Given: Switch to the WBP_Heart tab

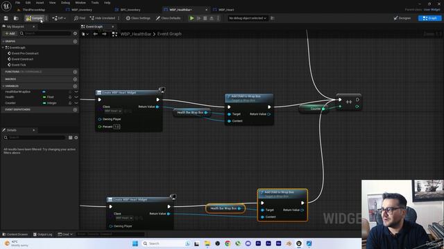Looking at the screenshot, I should [226, 10].
